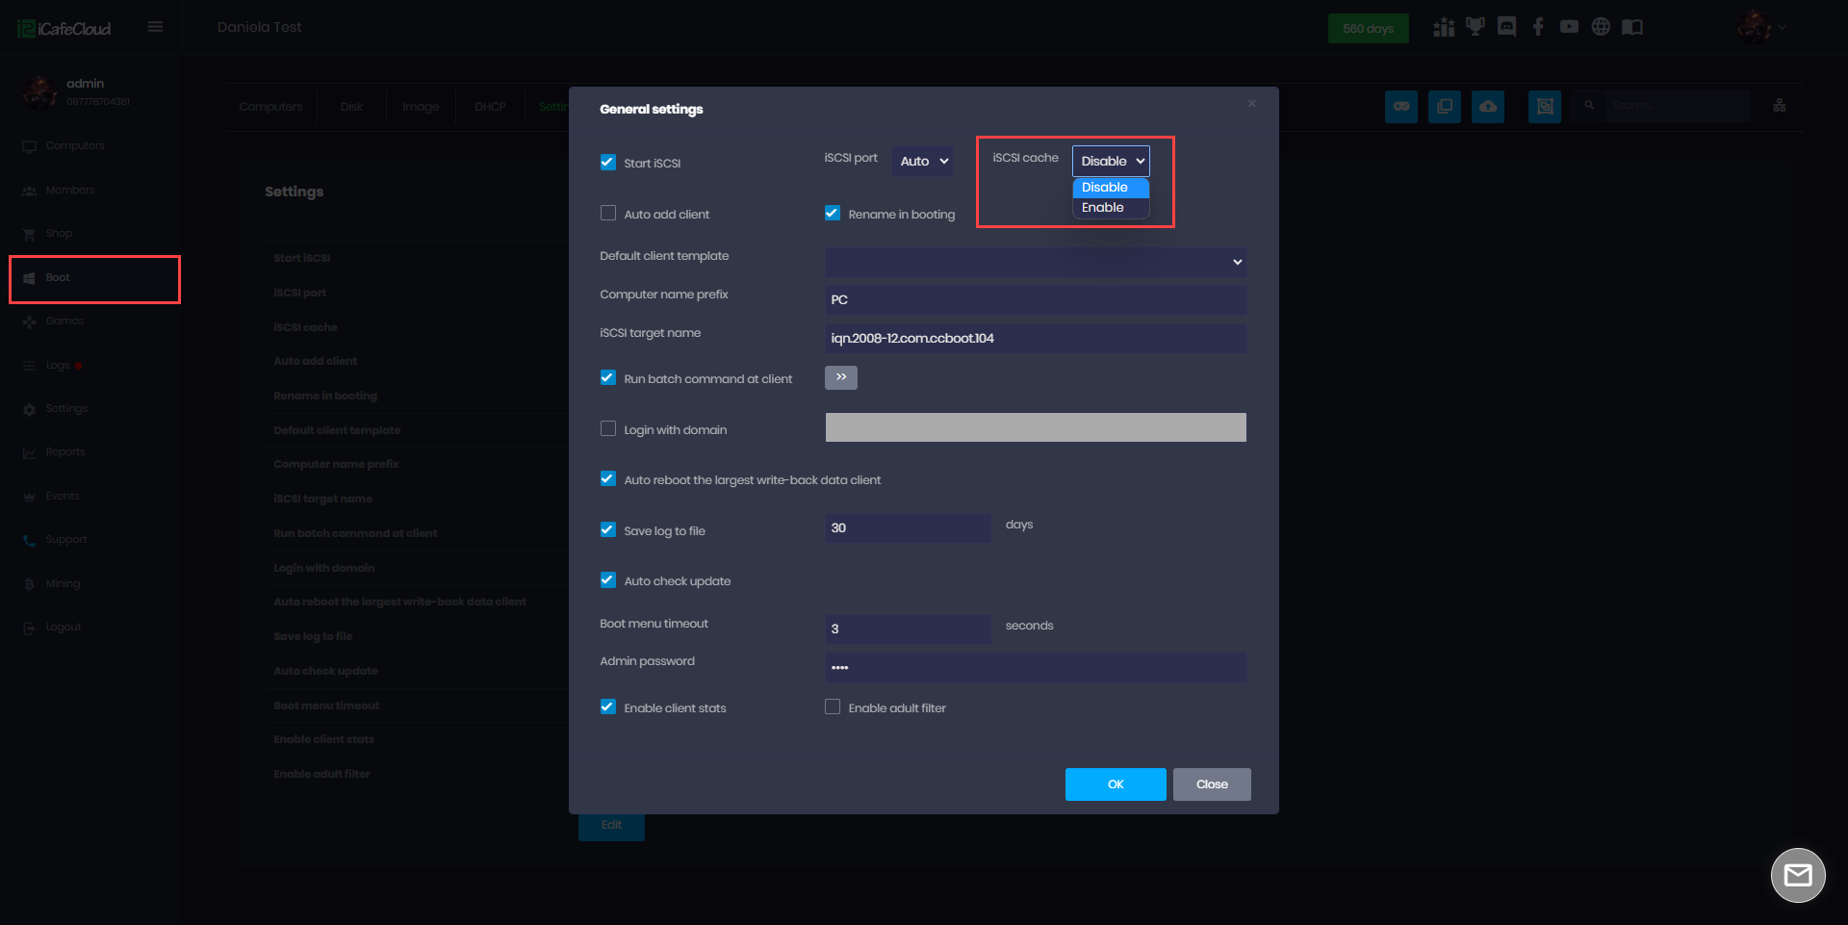Open Boot in the left sidebar
The width and height of the screenshot is (1848, 925).
pyautogui.click(x=58, y=278)
